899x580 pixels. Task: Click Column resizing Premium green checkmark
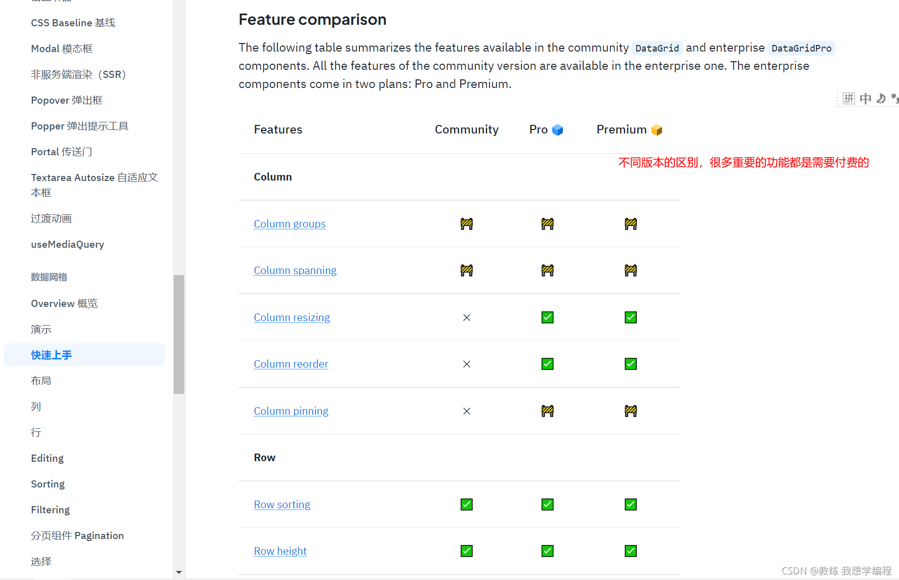pyautogui.click(x=631, y=318)
